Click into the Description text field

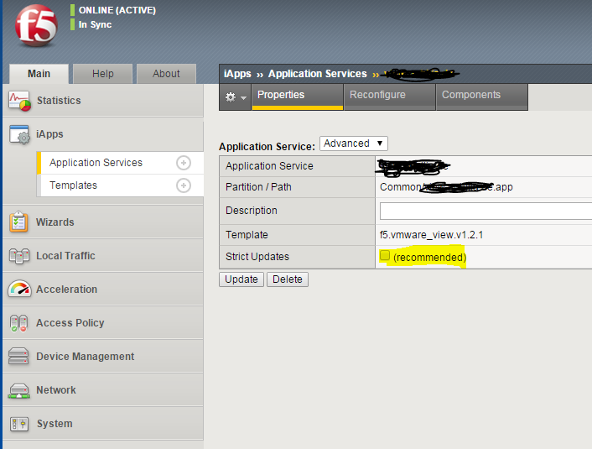(486, 211)
